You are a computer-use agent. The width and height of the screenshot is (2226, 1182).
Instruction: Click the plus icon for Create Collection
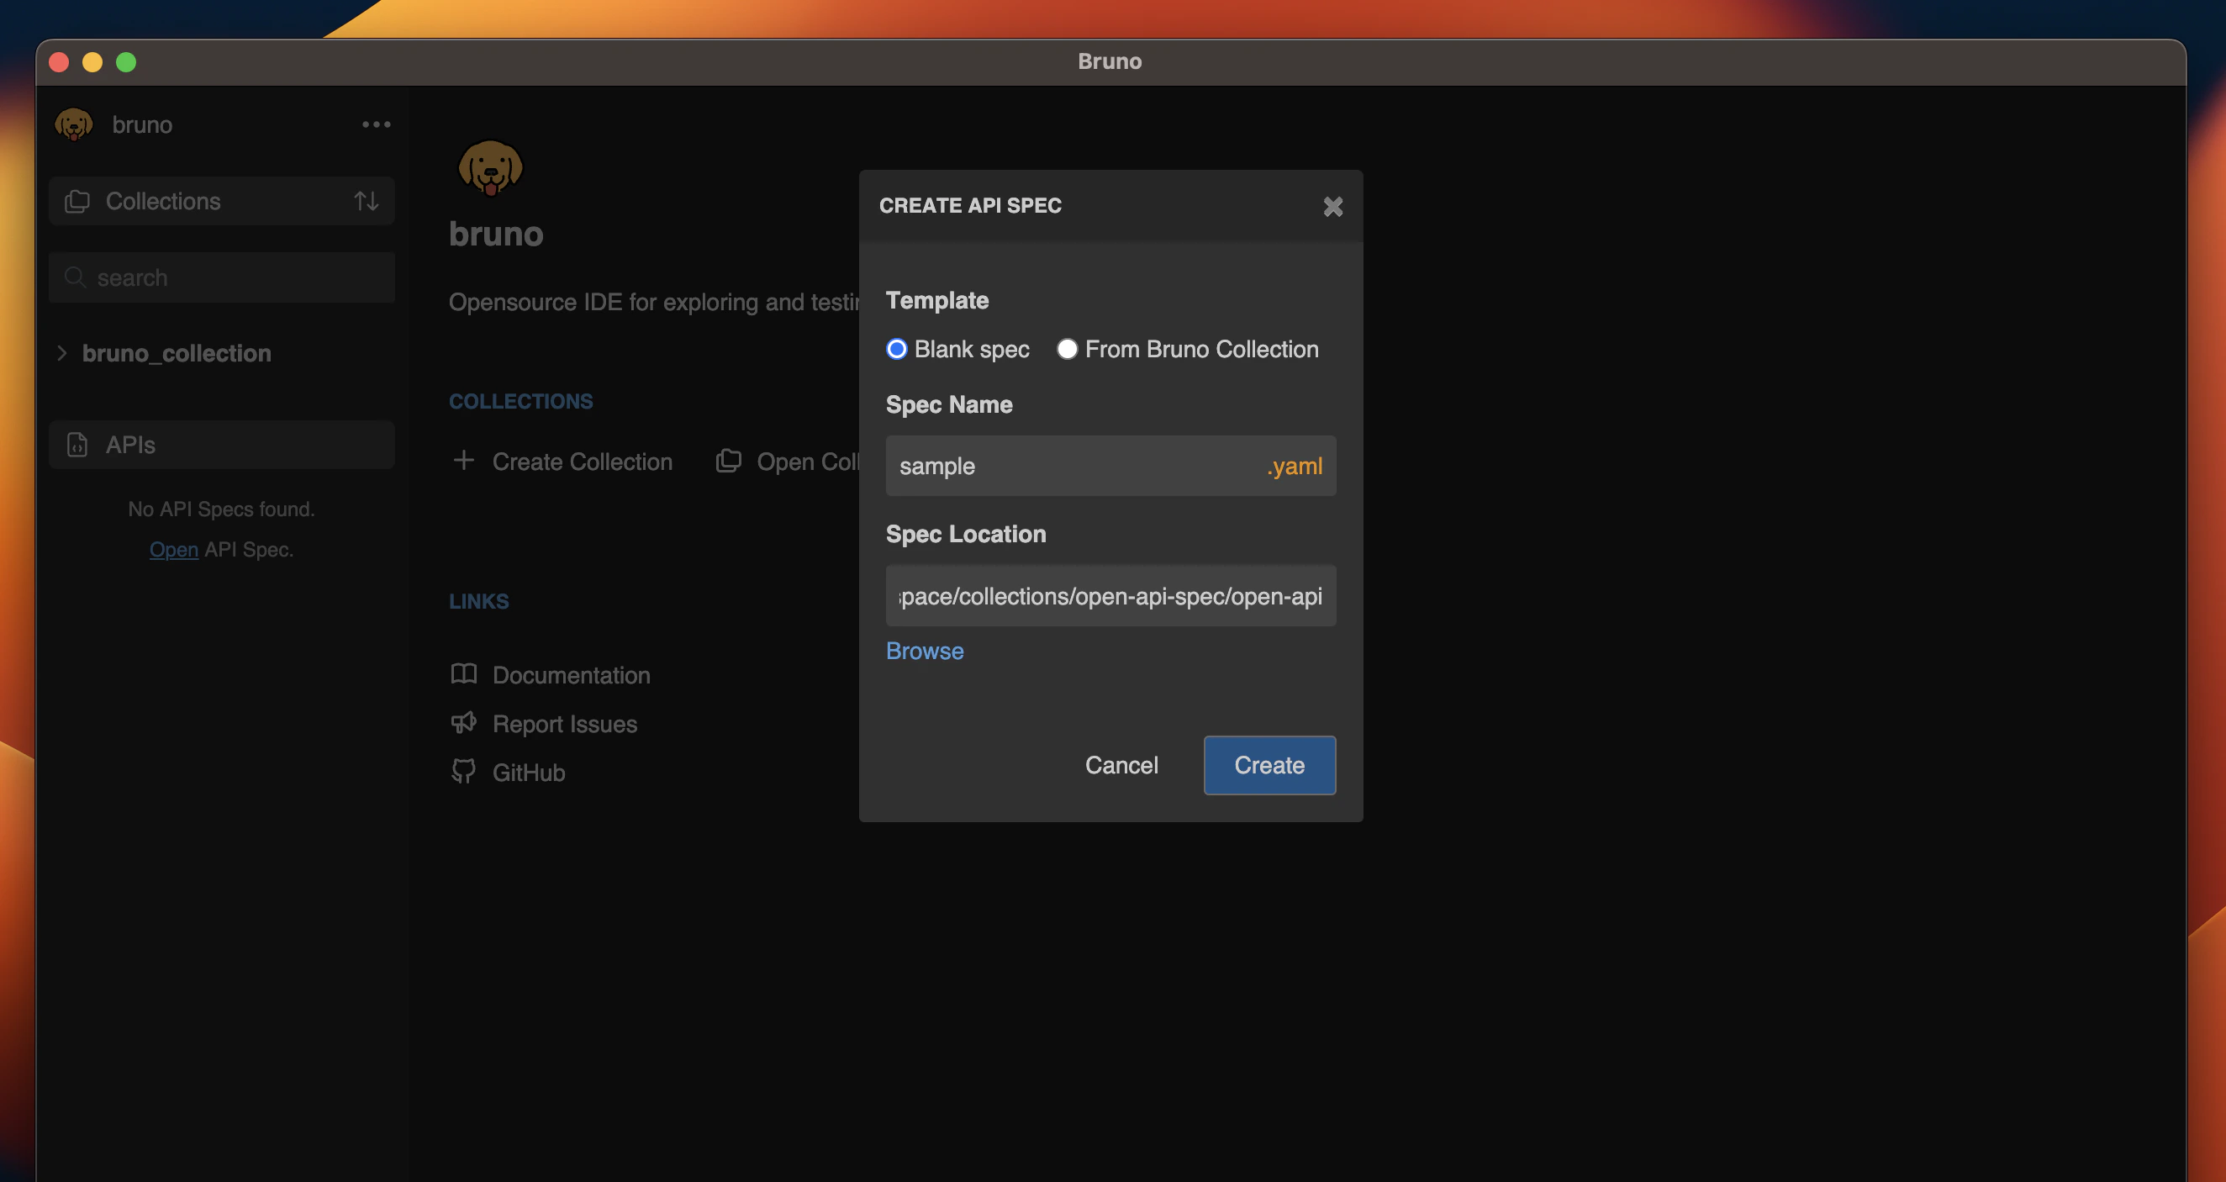(464, 461)
